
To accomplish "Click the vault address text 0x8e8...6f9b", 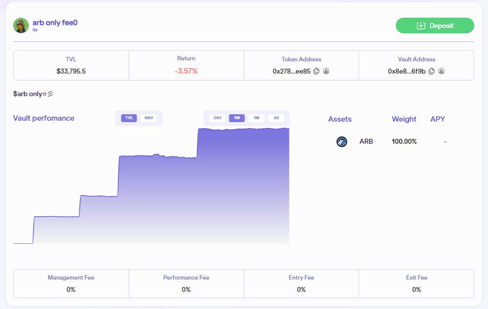I will [x=407, y=71].
